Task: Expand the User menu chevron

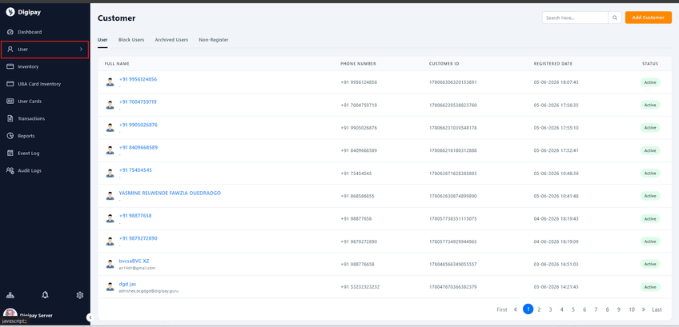Action: [x=81, y=50]
